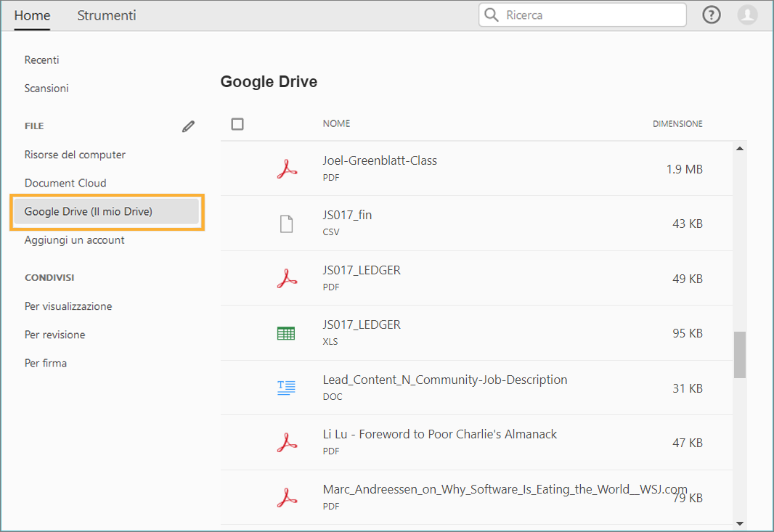
Task: Click the scroll up arrow of file list
Action: [740, 149]
